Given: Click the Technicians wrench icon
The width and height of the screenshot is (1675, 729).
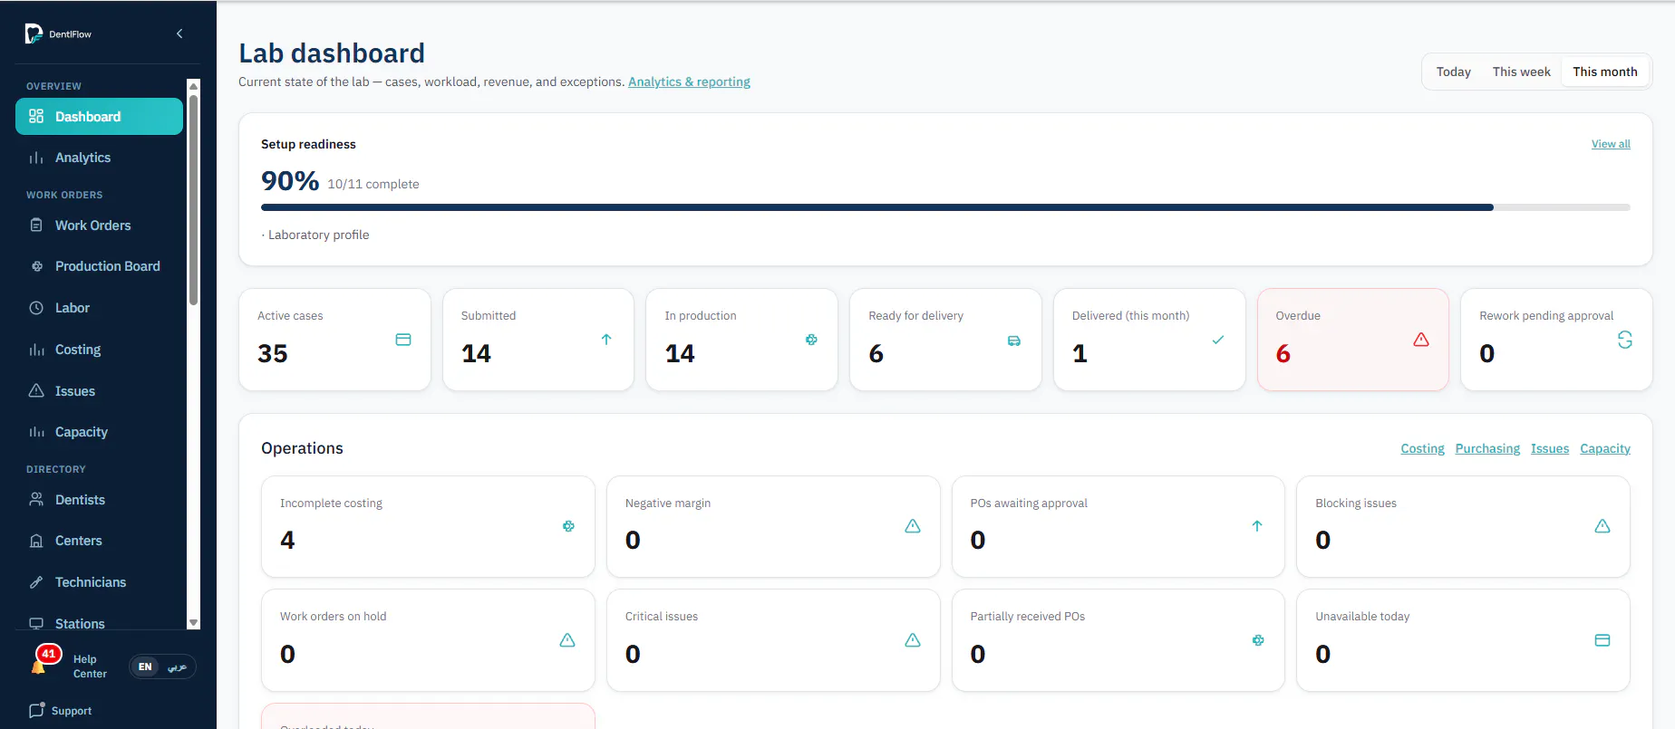Looking at the screenshot, I should click(x=36, y=582).
